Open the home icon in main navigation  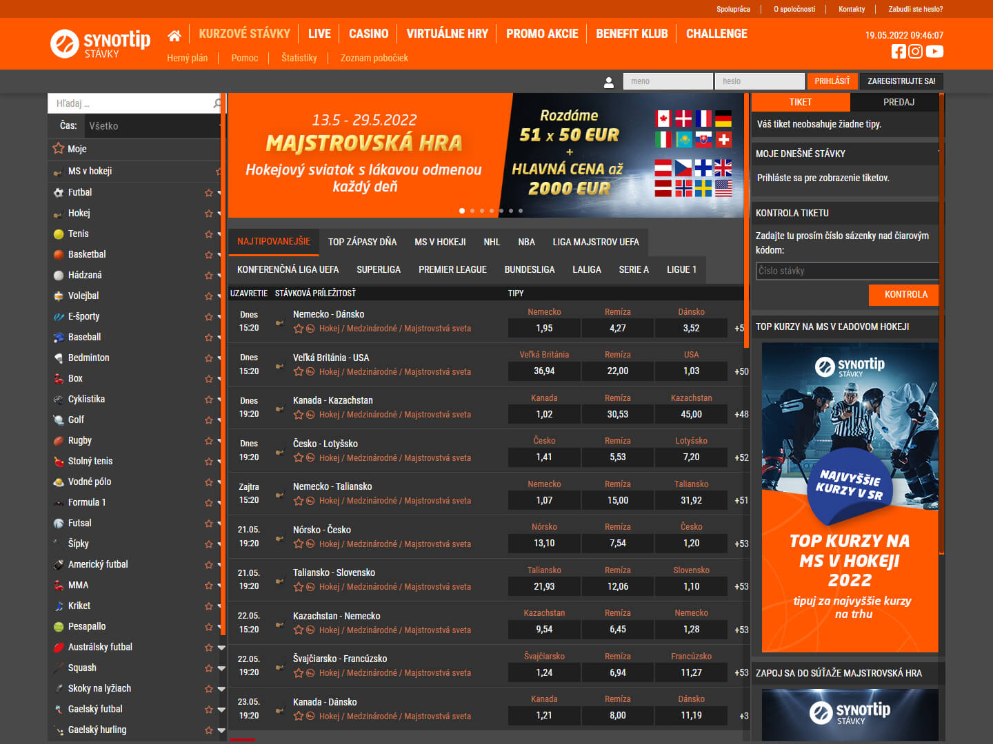click(x=174, y=35)
